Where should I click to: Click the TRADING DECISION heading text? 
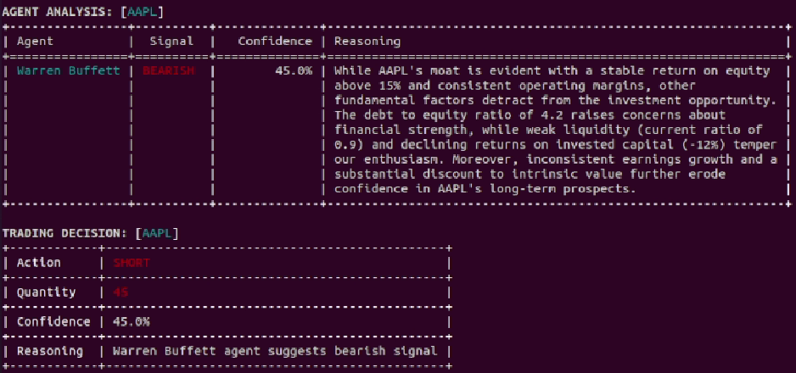(x=65, y=232)
